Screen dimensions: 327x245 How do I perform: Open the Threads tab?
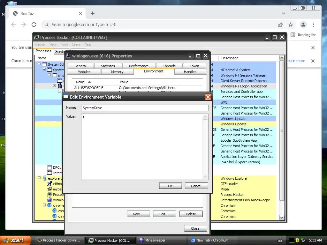click(169, 66)
